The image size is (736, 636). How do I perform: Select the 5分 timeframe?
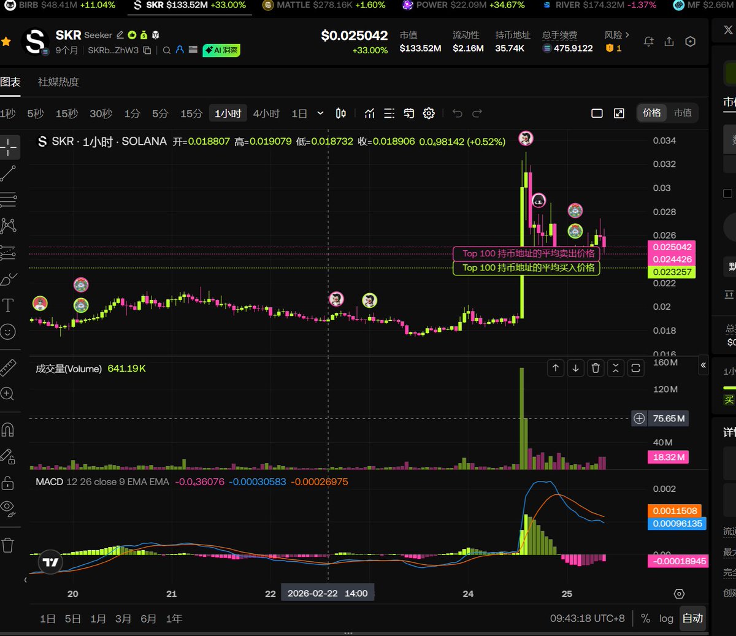click(x=160, y=113)
